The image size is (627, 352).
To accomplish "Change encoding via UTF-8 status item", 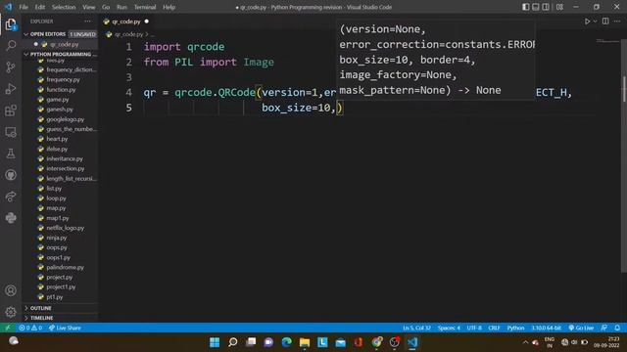I will pos(474,328).
